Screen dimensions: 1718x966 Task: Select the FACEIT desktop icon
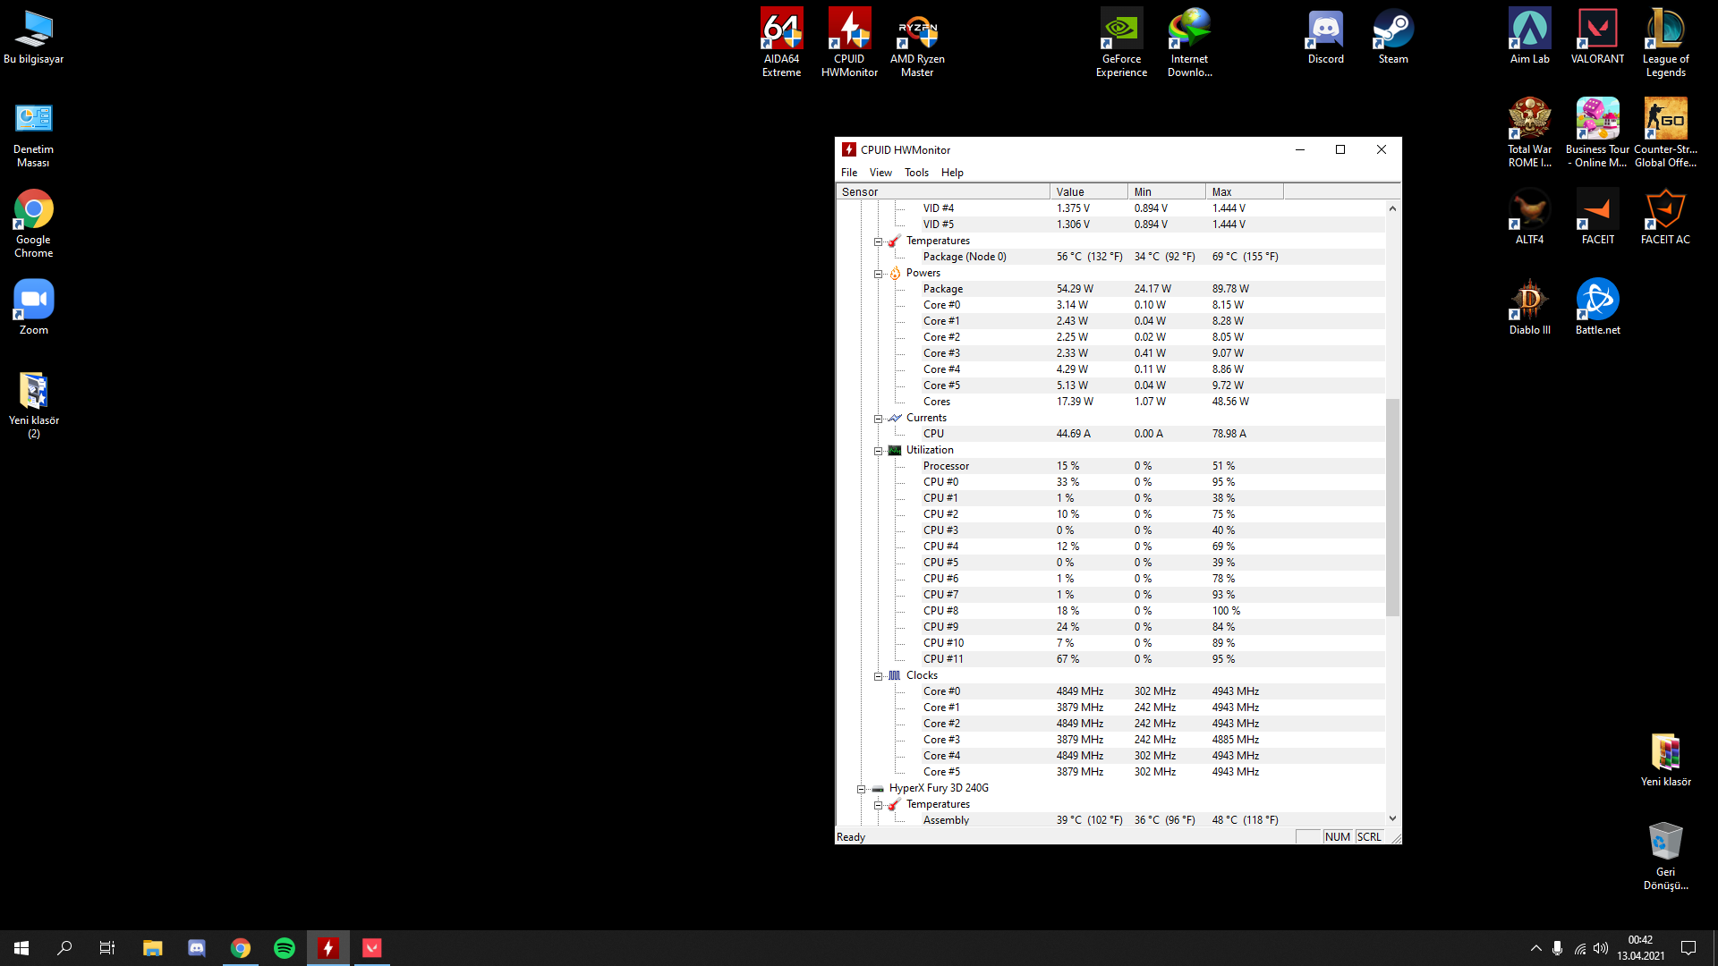[1597, 216]
